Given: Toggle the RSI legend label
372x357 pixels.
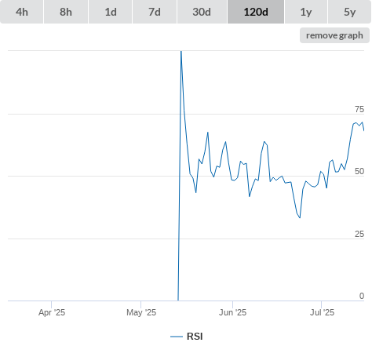Looking at the screenshot, I should coord(195,337).
